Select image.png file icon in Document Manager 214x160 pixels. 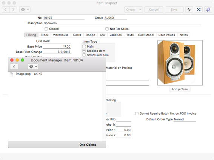tap(12, 74)
